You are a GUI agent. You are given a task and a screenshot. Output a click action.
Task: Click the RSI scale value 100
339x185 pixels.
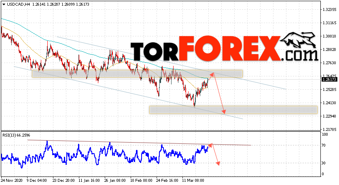[325, 135]
